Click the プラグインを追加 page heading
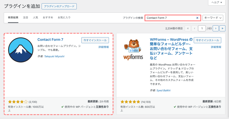The image size is (229, 119). click(22, 6)
